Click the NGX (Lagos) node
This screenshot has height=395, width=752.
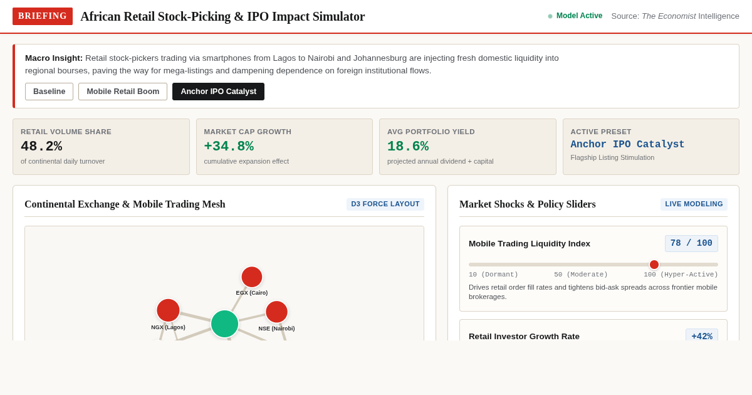point(168,310)
